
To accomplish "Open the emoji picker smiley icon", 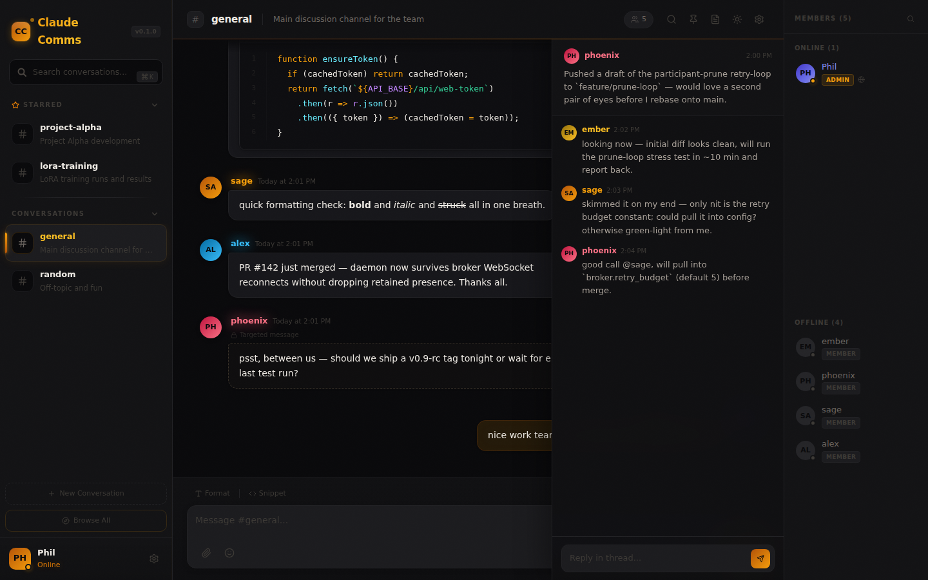I will coord(229,553).
